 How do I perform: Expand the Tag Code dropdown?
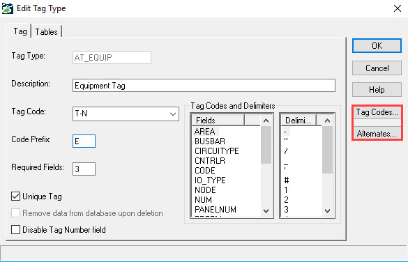pos(172,114)
